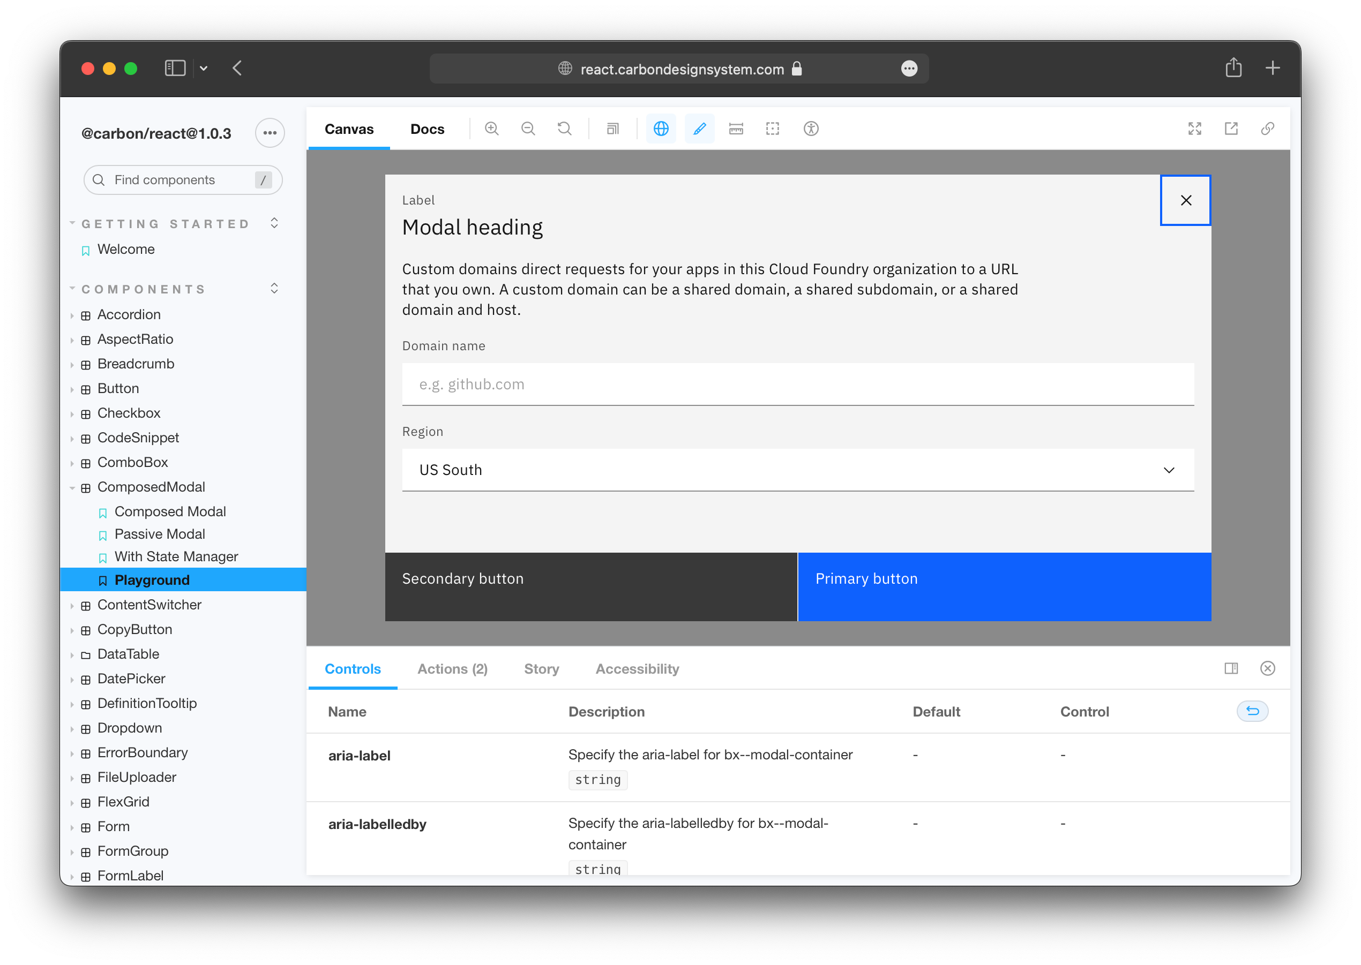Click the Safari sidebar toggle icon

(x=175, y=69)
